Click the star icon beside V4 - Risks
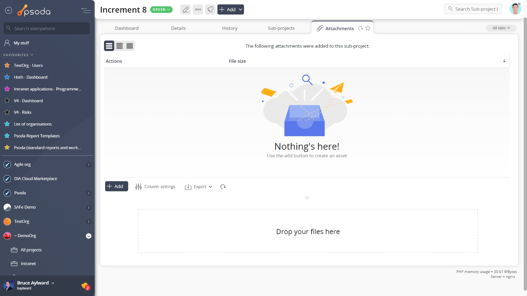 [7, 112]
